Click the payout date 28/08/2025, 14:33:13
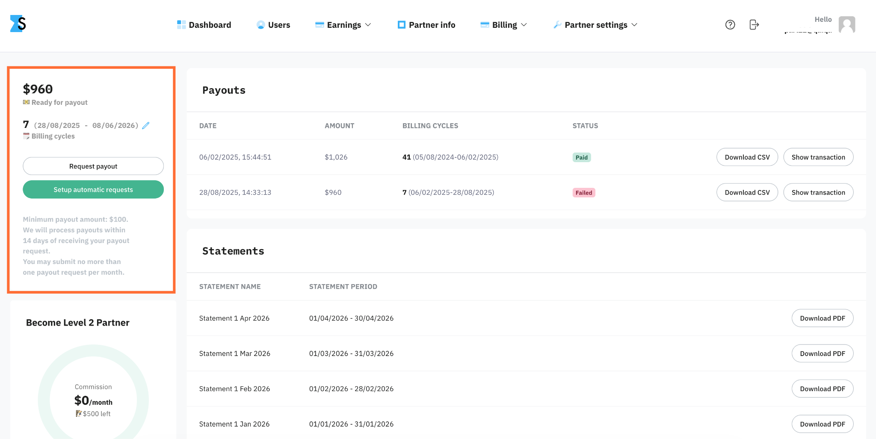The height and width of the screenshot is (439, 876). point(235,193)
